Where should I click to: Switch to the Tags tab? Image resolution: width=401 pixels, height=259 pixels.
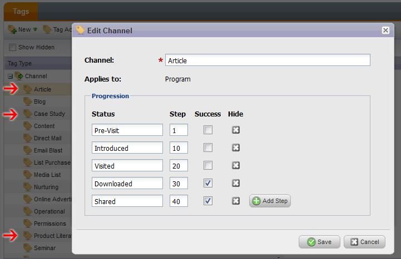pos(21,11)
